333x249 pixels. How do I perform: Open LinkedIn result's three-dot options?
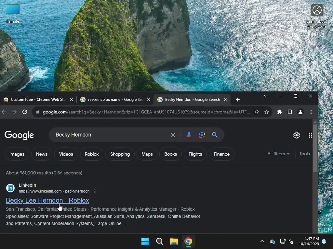tap(95, 191)
